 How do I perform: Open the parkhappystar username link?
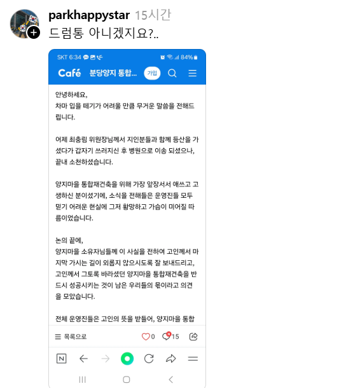point(89,15)
